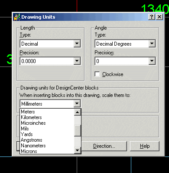Click the question mark help button in title bar
Image resolution: width=169 pixels, height=173 pixels.
(152, 17)
